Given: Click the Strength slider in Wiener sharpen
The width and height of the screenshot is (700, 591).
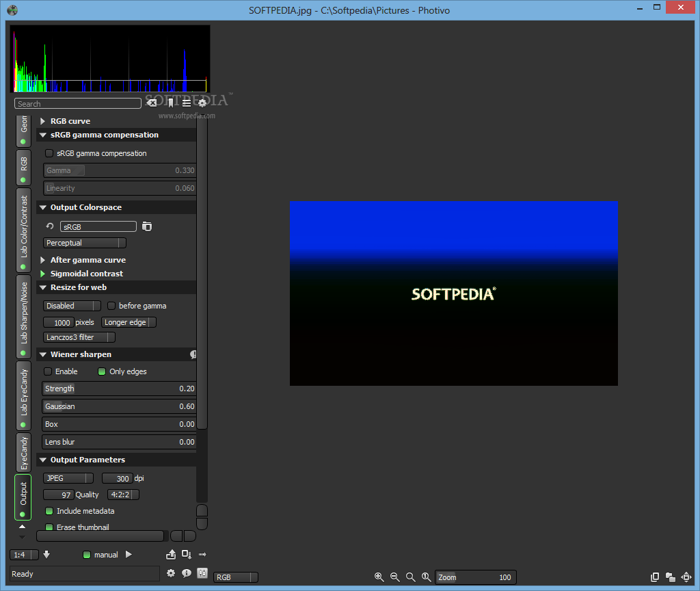Looking at the screenshot, I should [x=120, y=389].
